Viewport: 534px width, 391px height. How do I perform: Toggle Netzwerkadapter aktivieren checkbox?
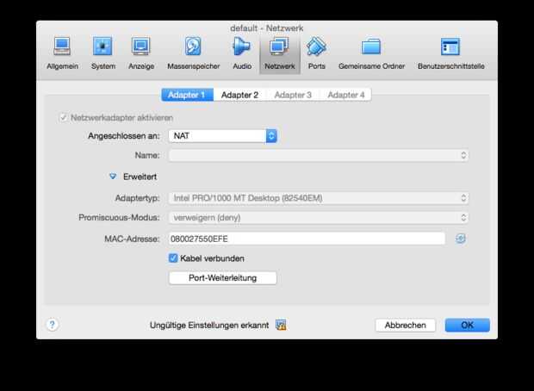(64, 117)
